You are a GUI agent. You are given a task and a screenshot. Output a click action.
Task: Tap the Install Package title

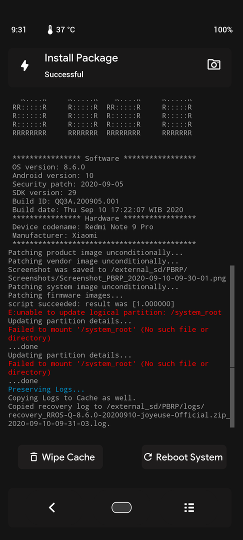click(81, 58)
